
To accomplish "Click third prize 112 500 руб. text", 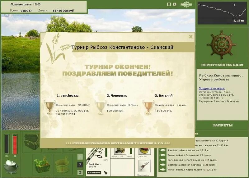I will coord(163,111).
